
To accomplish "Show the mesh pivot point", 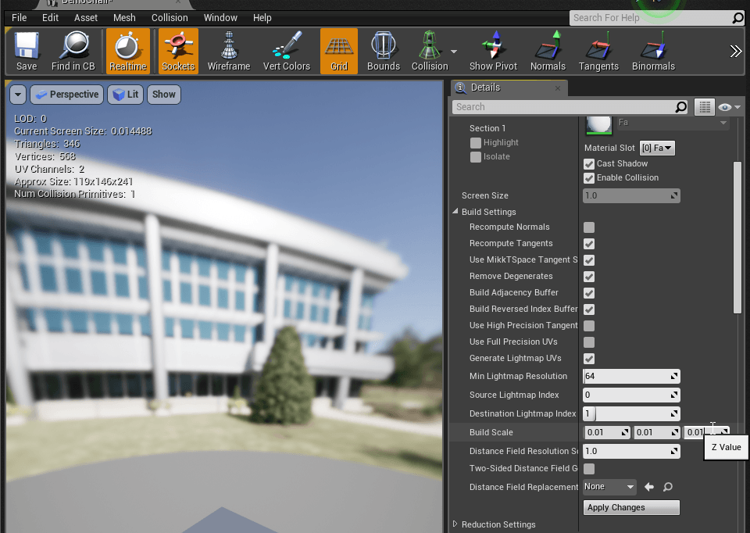I will [493, 52].
